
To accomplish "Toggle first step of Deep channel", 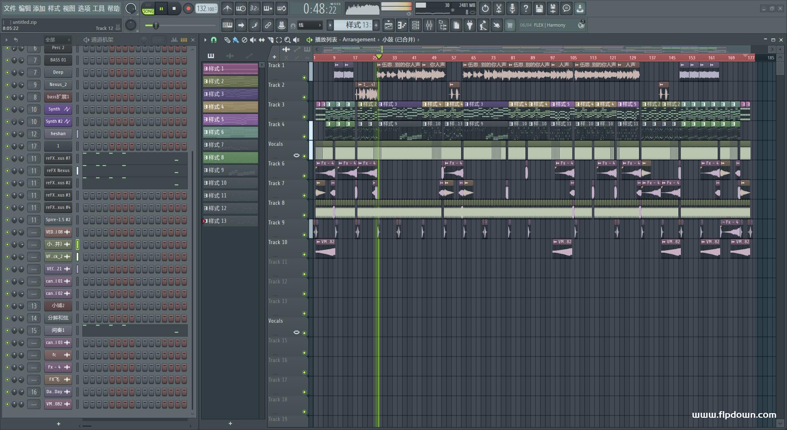I will click(x=86, y=72).
